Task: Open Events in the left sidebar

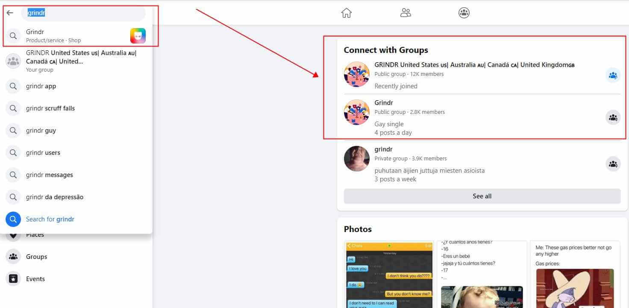Action: tap(35, 279)
